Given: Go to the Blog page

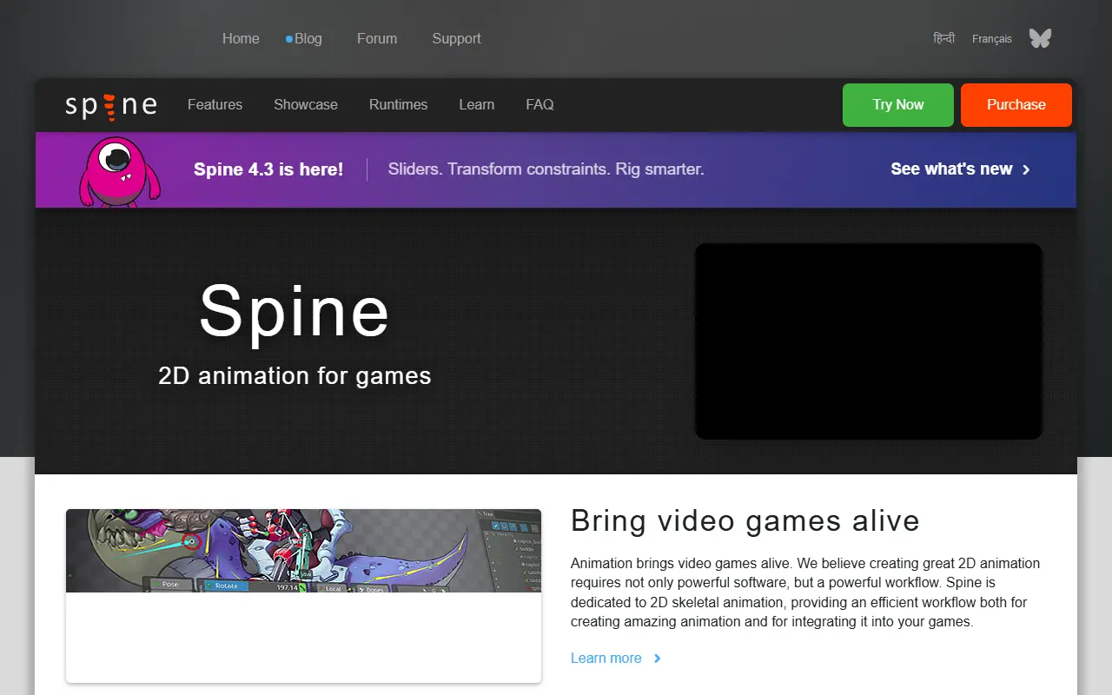Looking at the screenshot, I should pyautogui.click(x=308, y=38).
